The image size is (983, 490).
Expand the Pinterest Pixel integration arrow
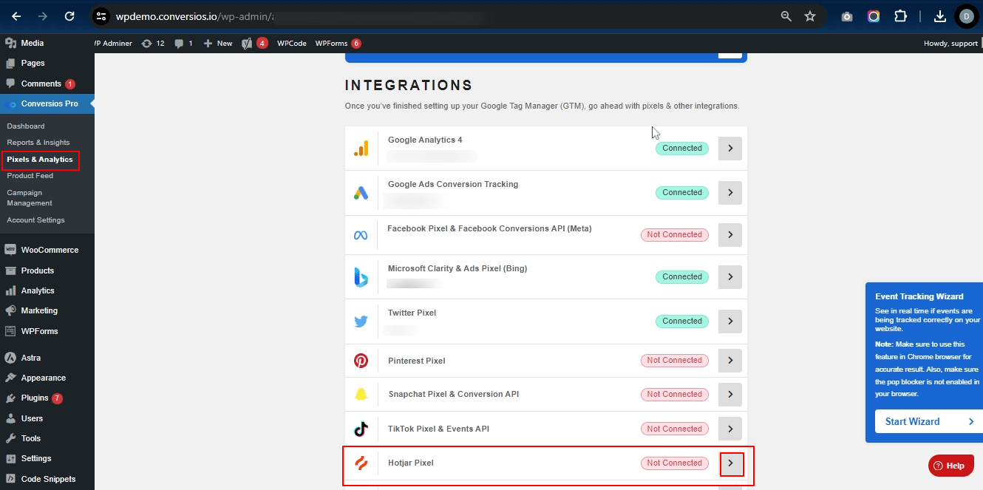click(730, 361)
